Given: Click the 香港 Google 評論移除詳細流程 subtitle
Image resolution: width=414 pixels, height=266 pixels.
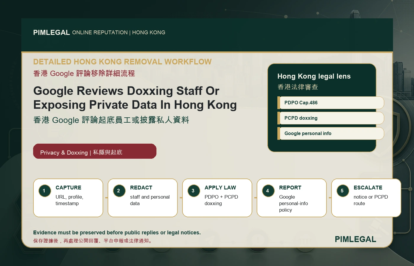Looking at the screenshot, I should pos(84,73).
